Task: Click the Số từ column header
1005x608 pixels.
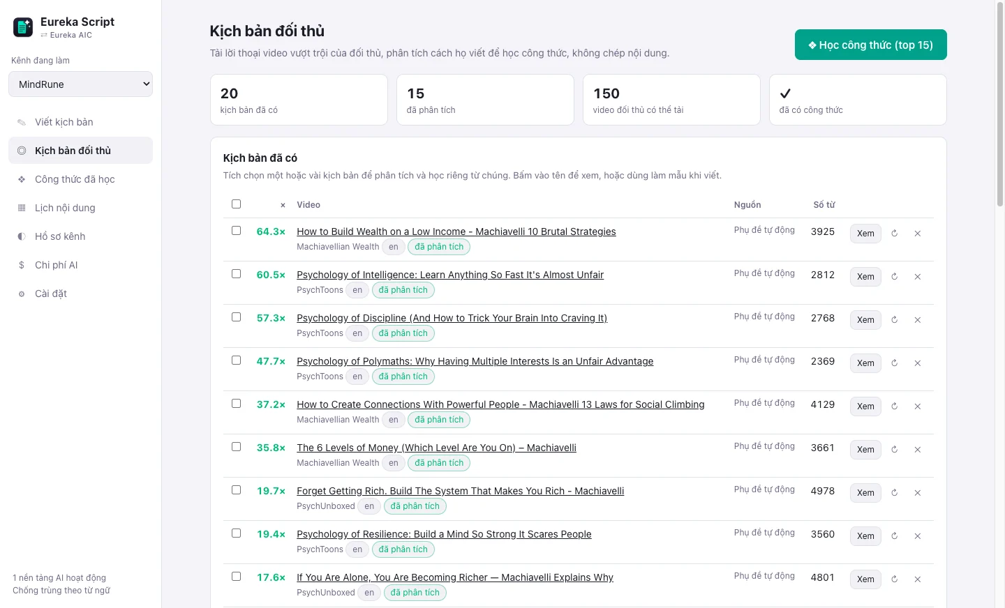Action: 824,205
